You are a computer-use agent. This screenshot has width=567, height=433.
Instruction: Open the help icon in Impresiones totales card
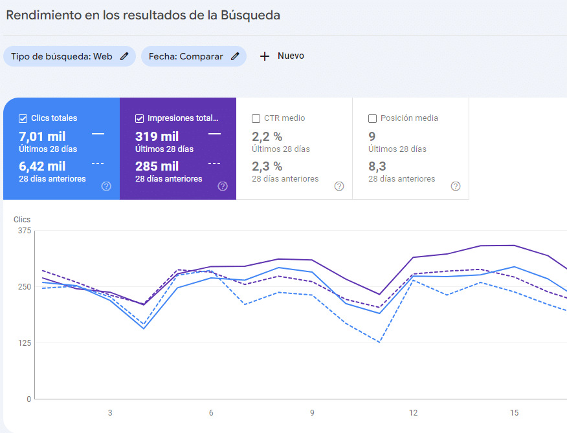223,186
